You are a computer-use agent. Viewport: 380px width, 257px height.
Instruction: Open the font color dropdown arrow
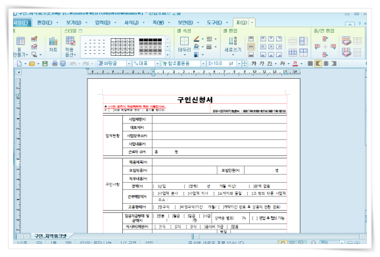pos(302,64)
